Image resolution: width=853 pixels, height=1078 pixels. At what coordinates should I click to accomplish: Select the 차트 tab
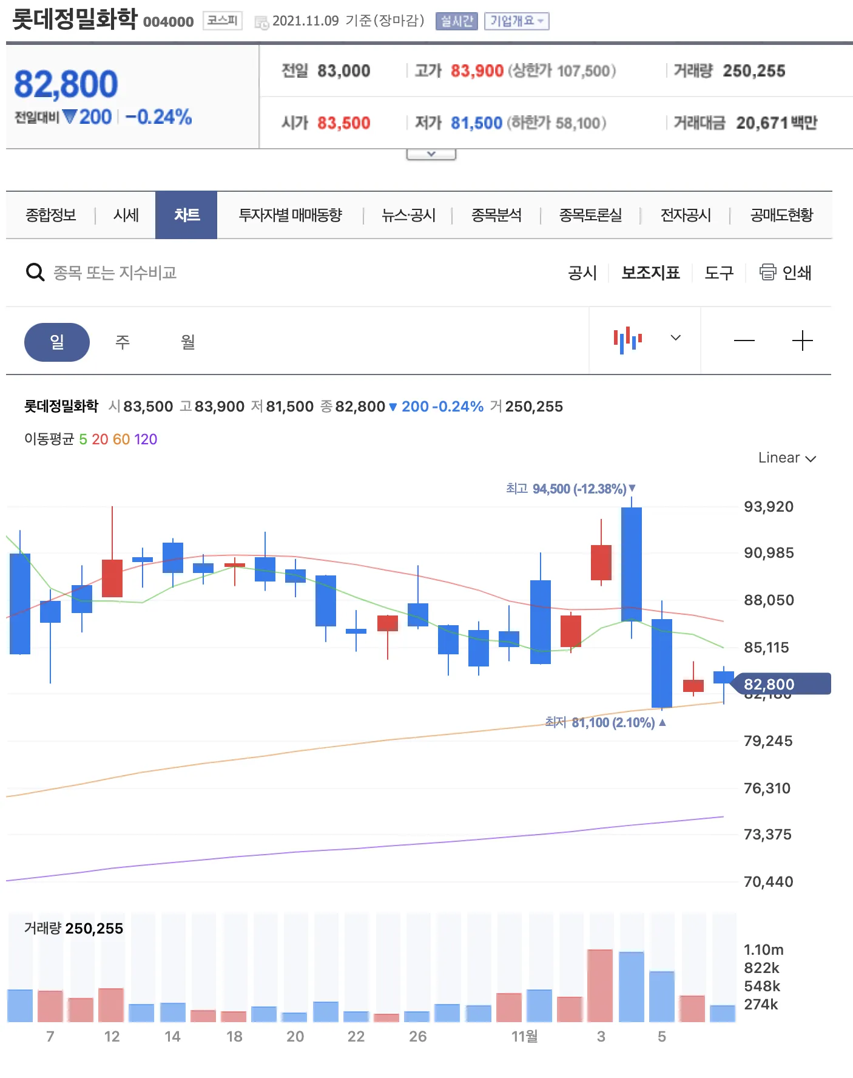click(x=186, y=215)
